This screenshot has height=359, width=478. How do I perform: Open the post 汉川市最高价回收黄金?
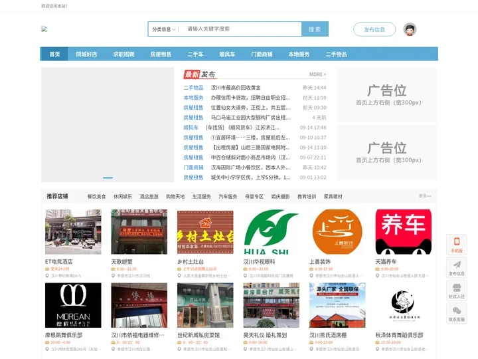tap(236, 88)
